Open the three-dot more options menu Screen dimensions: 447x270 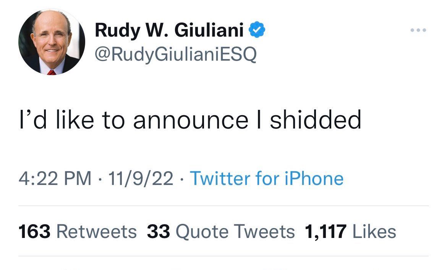click(x=418, y=31)
